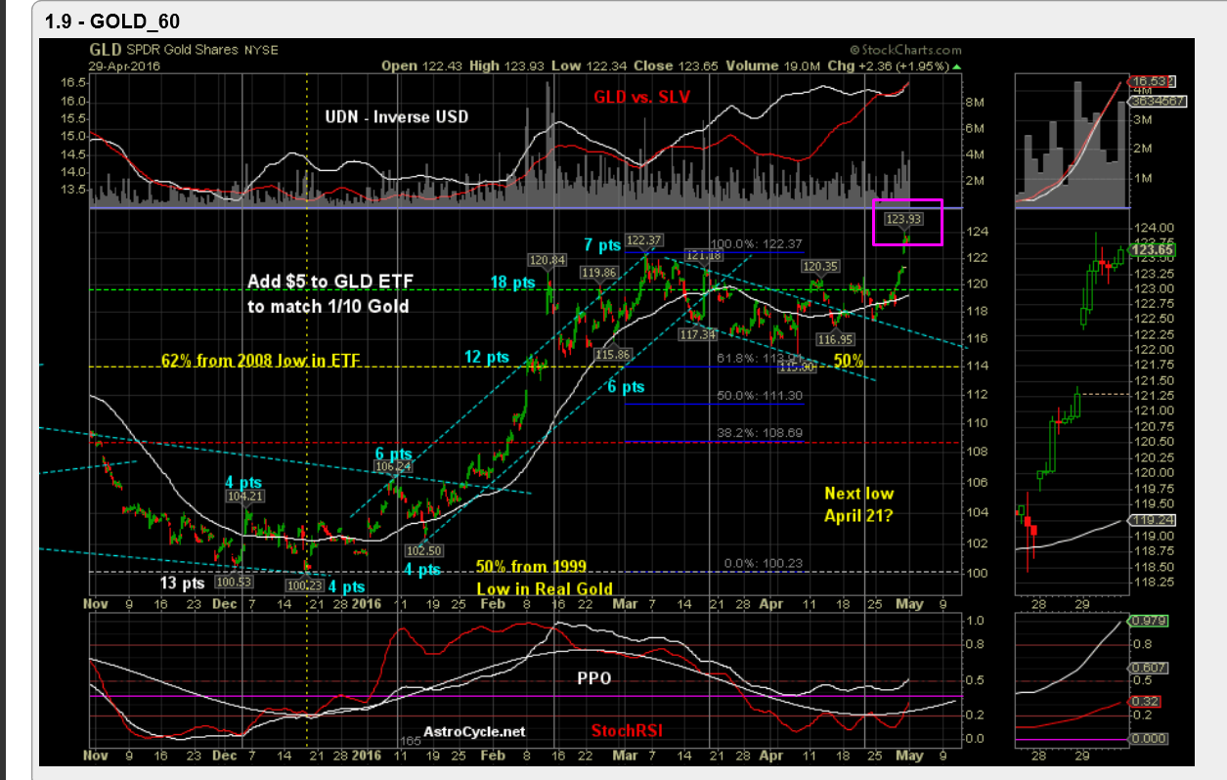Viewport: 1227px width, 780px height.
Task: Click the 'Low in Real Gold' annotation
Action: (545, 588)
